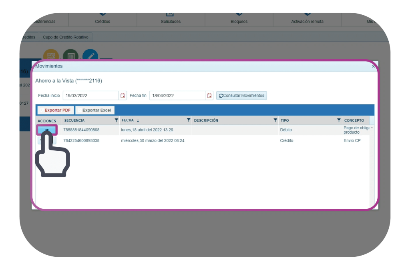Open Activación remota menu
Screen dimensions: 410x270
click(x=307, y=21)
